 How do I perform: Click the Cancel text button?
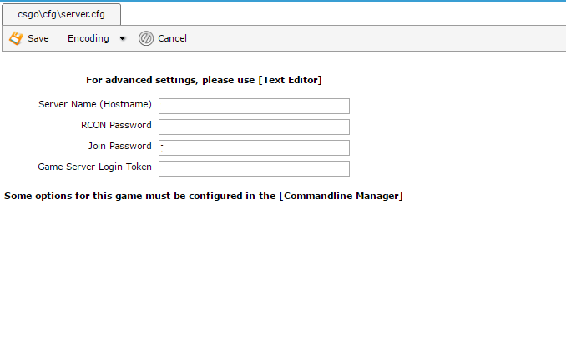click(x=172, y=38)
